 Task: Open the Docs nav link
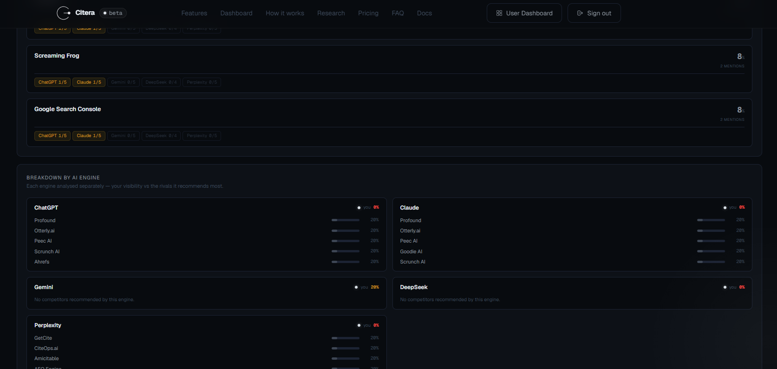[x=424, y=13]
